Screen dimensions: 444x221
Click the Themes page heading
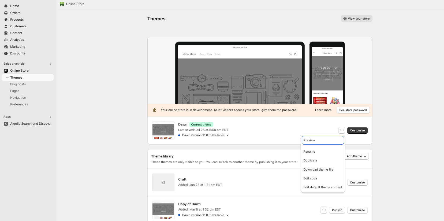[x=156, y=19]
